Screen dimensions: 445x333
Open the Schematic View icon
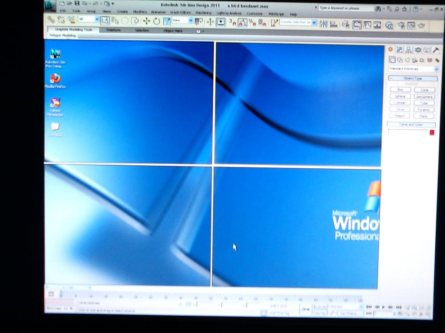pos(377,25)
